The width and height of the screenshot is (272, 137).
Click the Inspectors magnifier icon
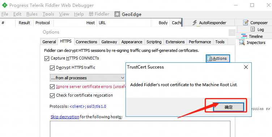tap(242, 42)
